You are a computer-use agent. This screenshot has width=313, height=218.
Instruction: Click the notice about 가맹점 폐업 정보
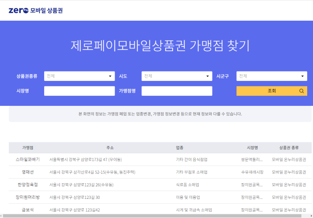(x=160, y=114)
